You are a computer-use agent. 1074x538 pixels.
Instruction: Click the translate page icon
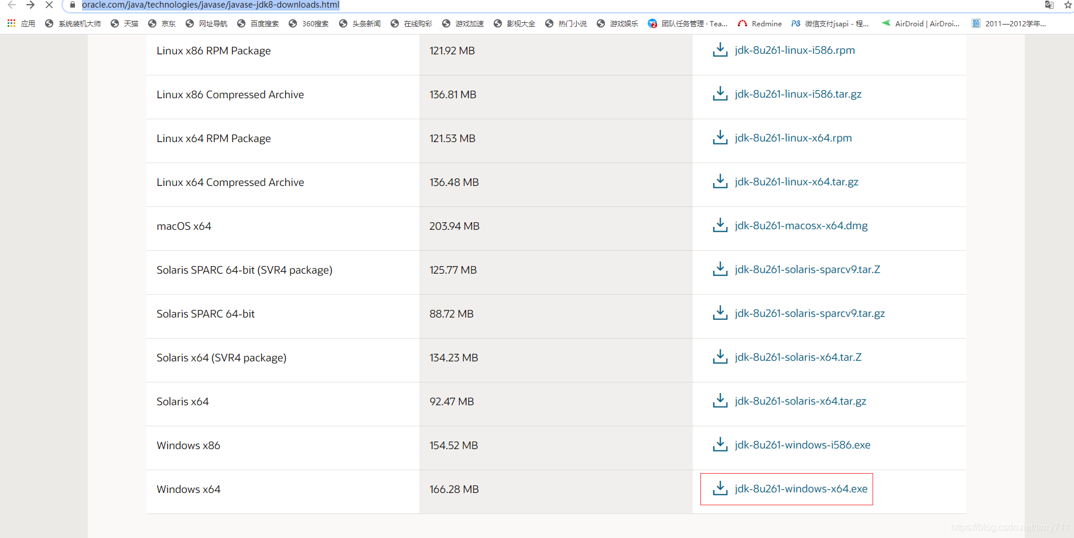(x=1049, y=5)
